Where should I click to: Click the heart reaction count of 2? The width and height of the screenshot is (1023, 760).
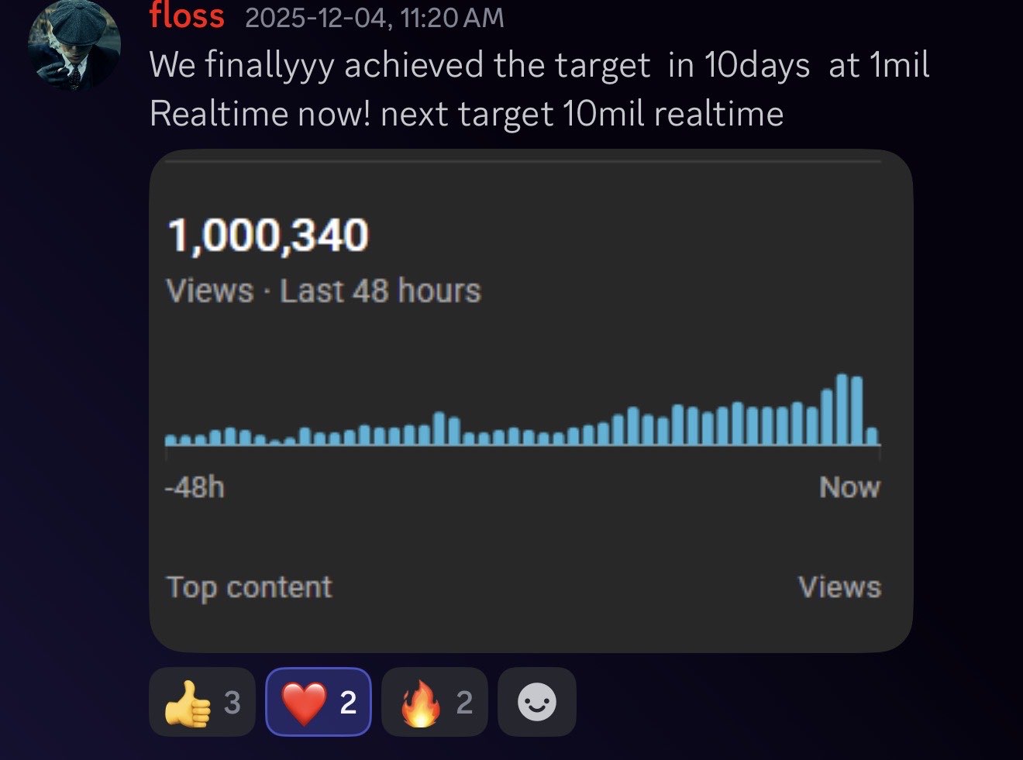[348, 703]
